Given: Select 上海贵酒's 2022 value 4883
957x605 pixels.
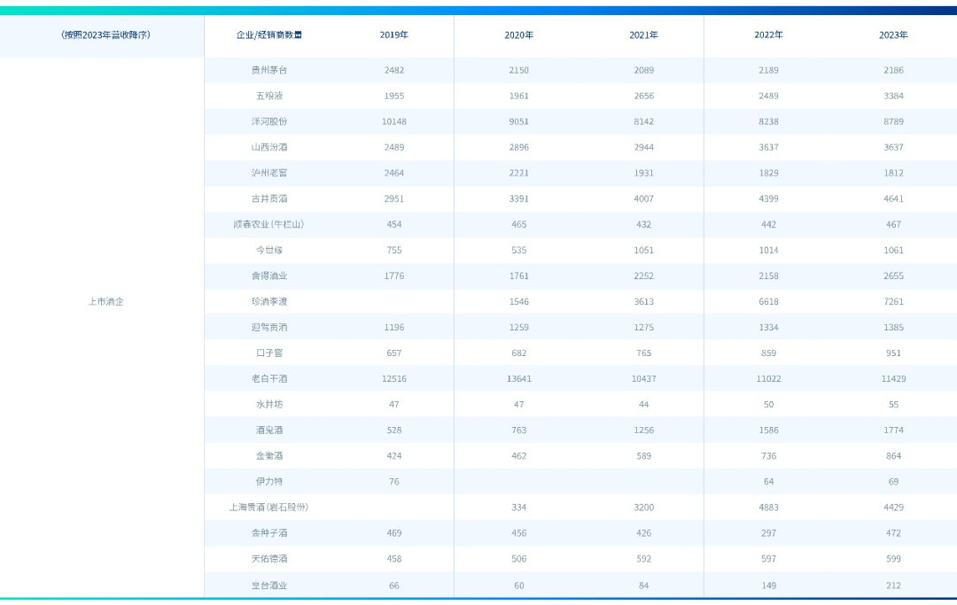Looking at the screenshot, I should coord(768,507).
